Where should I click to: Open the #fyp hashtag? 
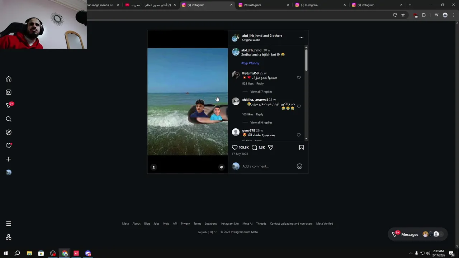point(245,63)
